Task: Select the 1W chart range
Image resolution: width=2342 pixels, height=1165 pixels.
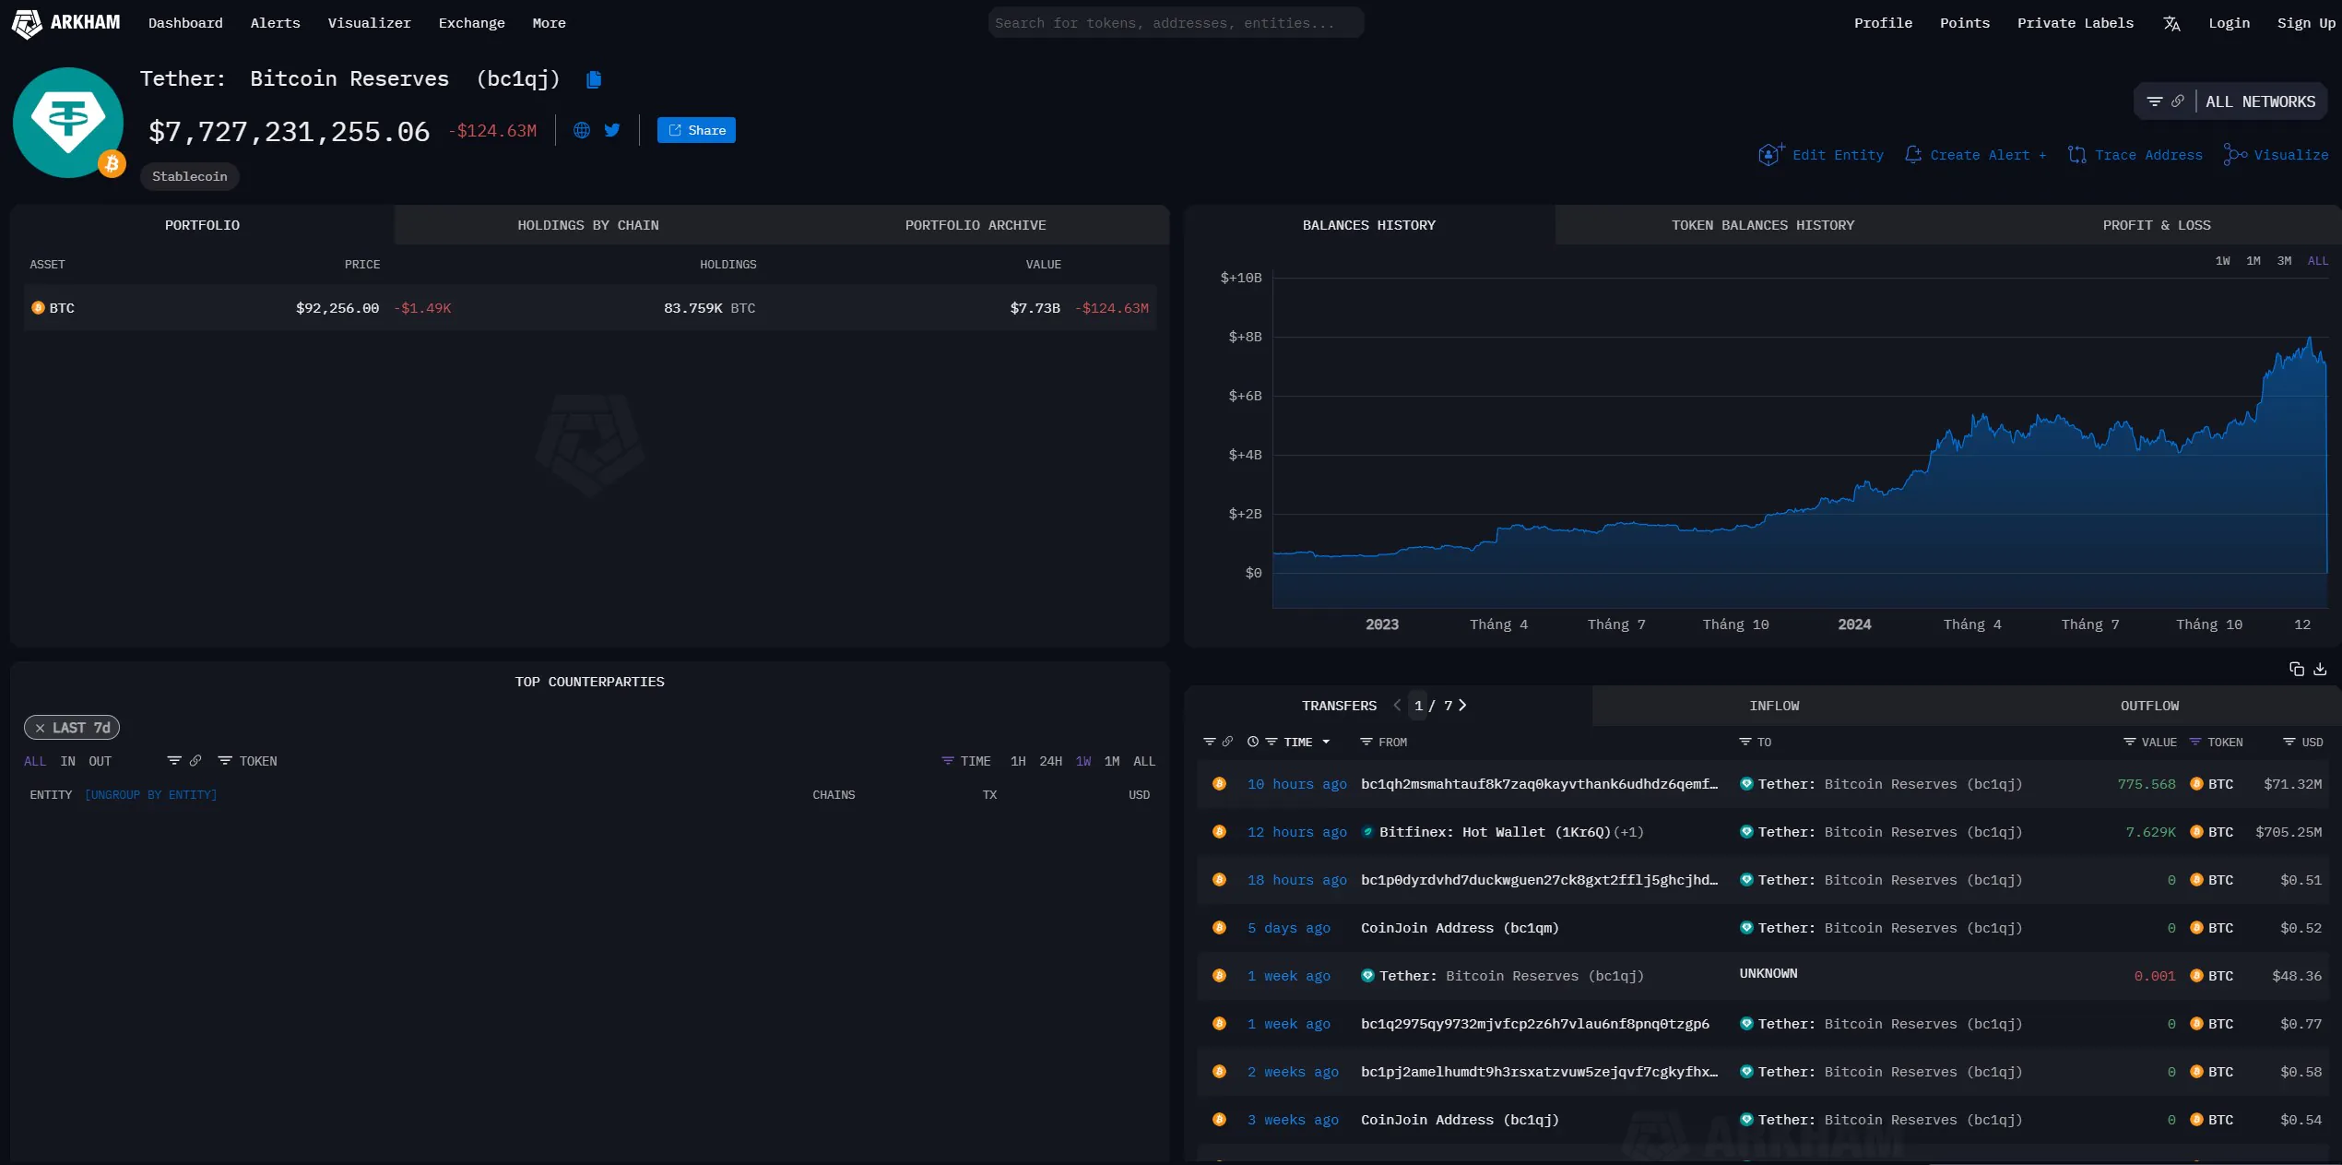Action: pyautogui.click(x=2222, y=261)
